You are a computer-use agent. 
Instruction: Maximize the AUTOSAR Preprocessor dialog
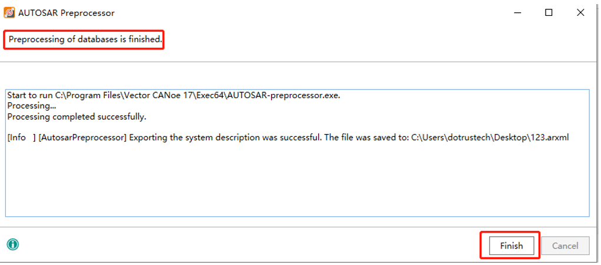coord(549,12)
